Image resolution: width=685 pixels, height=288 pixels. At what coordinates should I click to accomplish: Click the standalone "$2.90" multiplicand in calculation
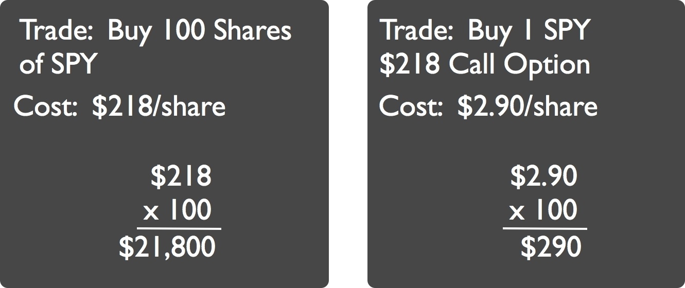(x=543, y=176)
